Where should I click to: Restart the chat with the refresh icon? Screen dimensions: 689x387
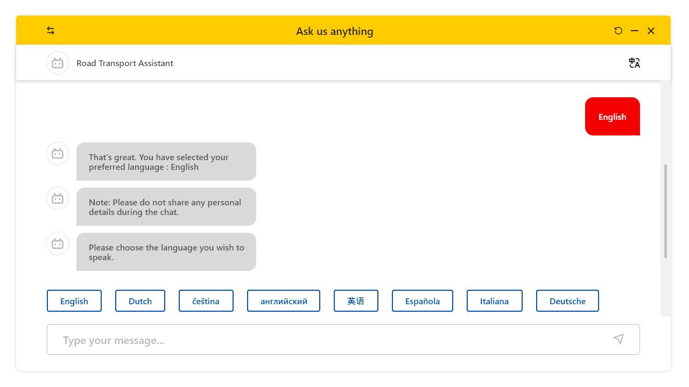[618, 31]
